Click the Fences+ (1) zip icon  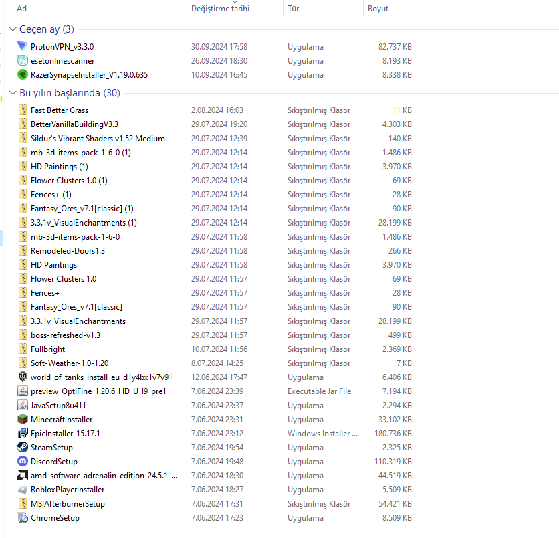tap(23, 195)
